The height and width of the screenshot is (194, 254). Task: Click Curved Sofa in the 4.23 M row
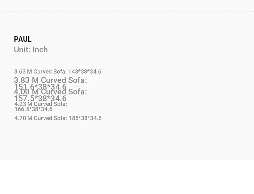point(50,104)
